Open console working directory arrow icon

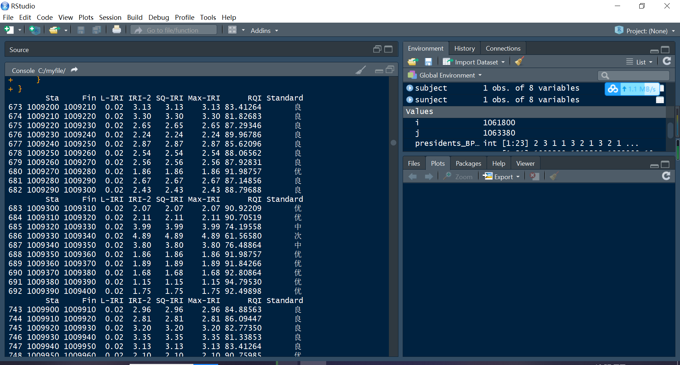point(74,70)
